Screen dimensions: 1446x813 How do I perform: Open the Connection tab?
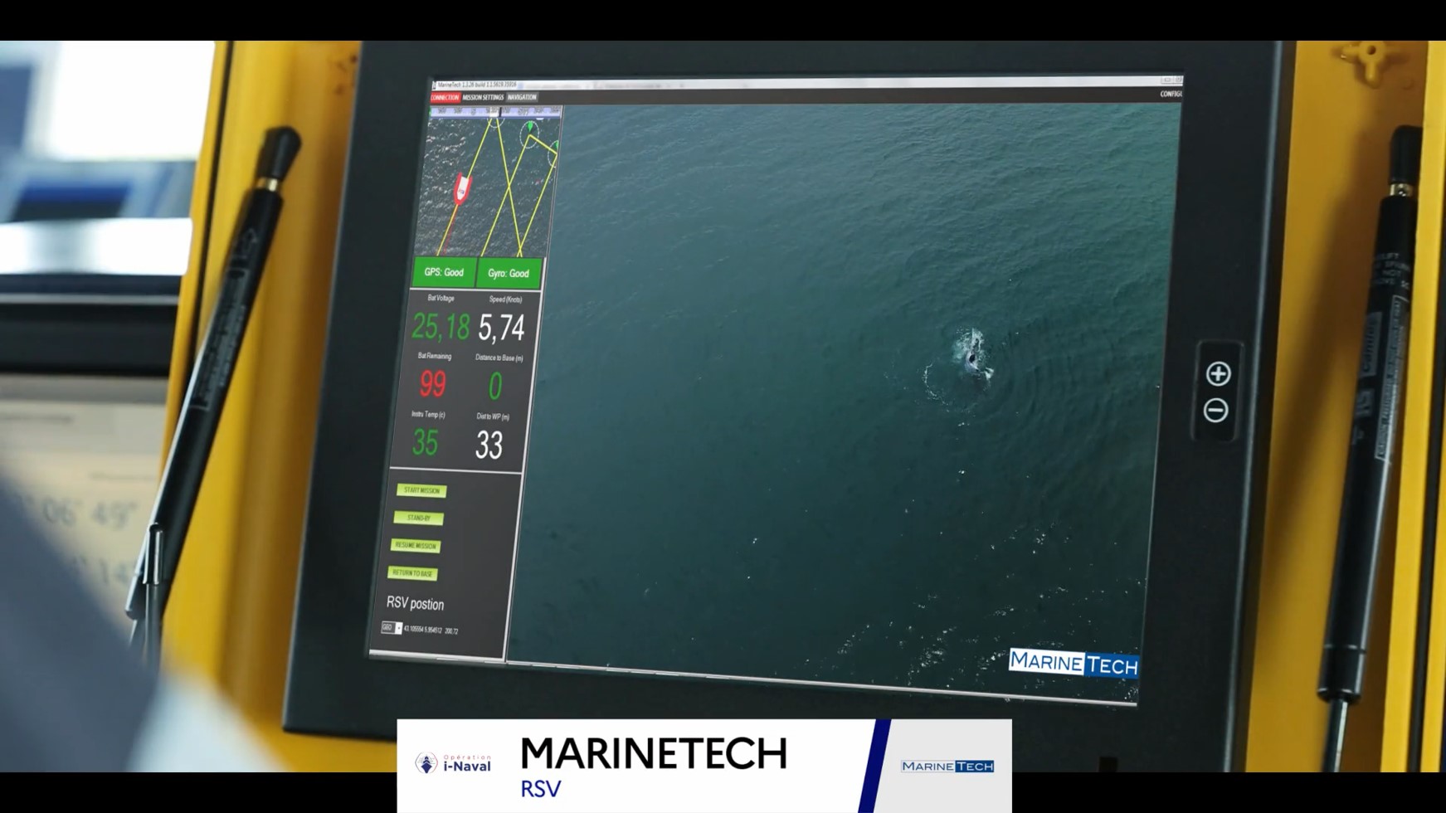445,97
